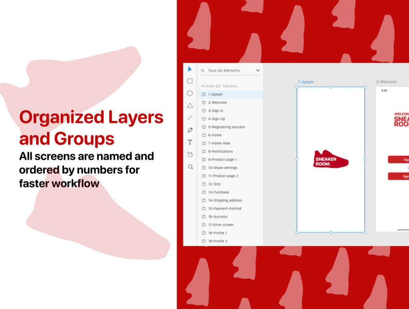Select the 13-Purchase artboard layer

pos(230,192)
